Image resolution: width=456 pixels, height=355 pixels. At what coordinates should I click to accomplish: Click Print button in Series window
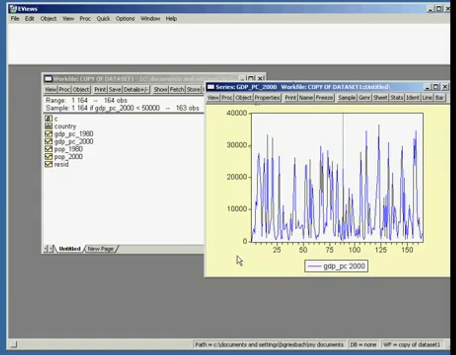click(x=290, y=98)
